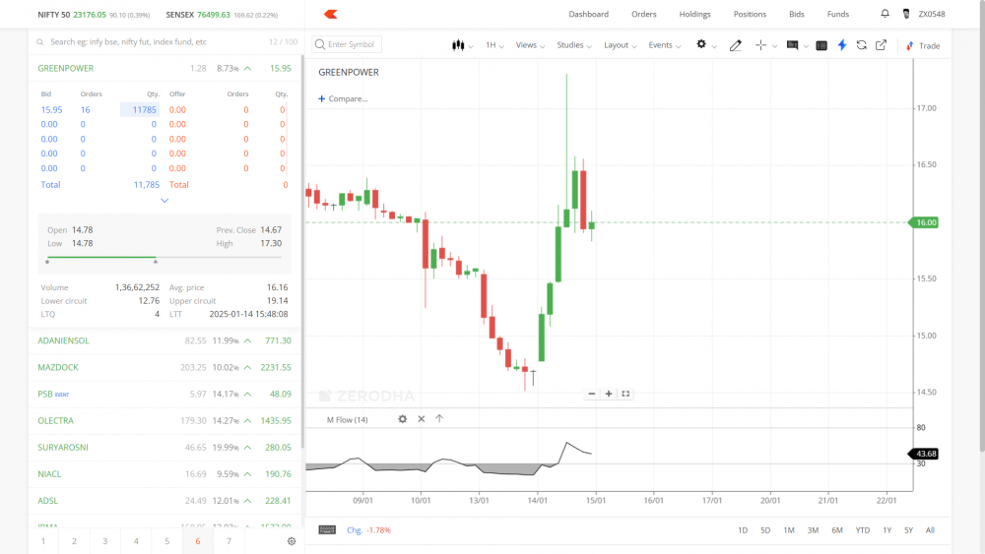Expand crosshair tool options arrow
Screen dimensions: 985x554
[x=774, y=46]
